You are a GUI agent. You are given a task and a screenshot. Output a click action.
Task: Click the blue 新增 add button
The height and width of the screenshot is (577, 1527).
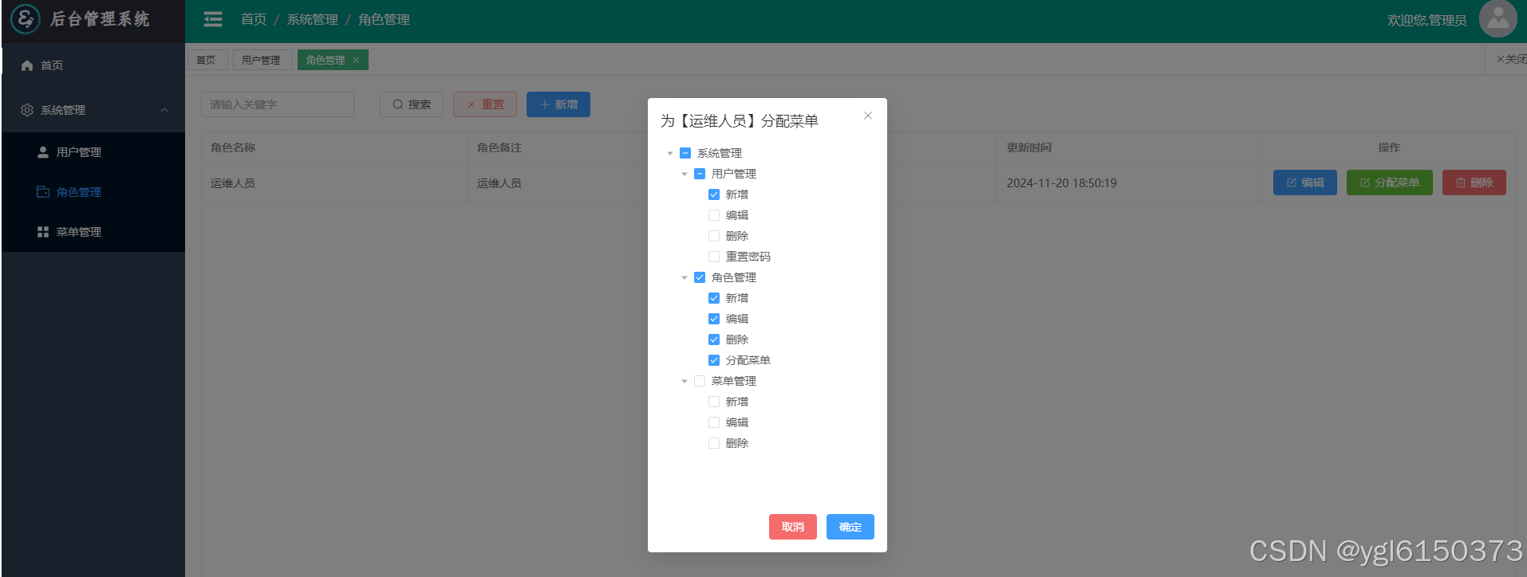coord(558,104)
